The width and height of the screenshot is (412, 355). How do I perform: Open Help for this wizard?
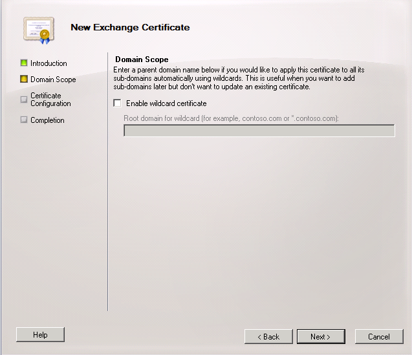(x=40, y=334)
